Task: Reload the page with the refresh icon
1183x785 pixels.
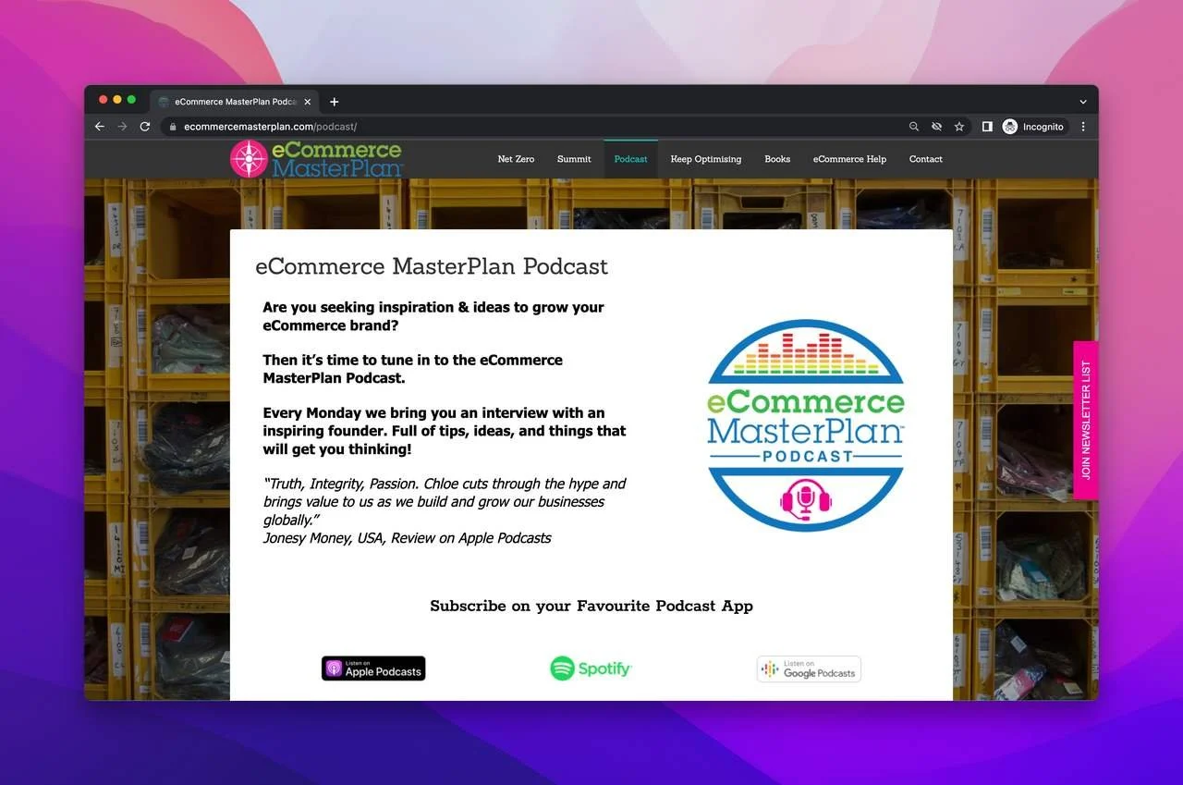Action: (145, 127)
